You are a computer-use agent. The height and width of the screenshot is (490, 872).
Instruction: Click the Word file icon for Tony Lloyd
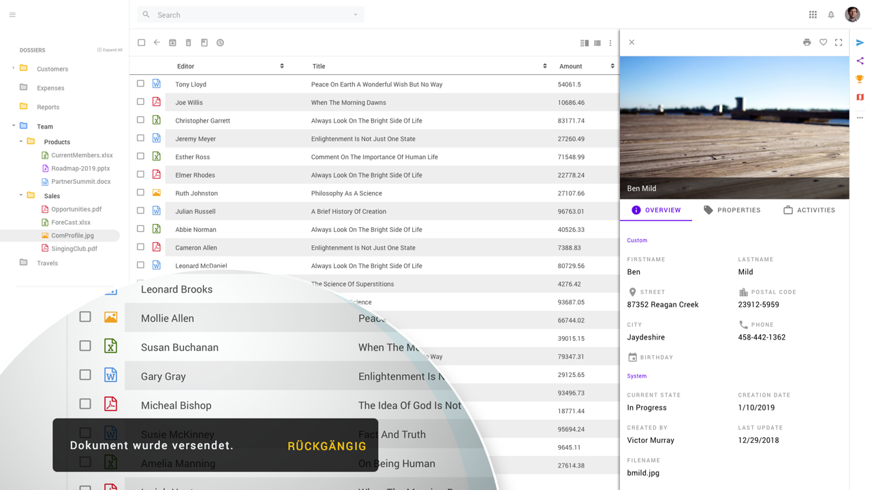pyautogui.click(x=157, y=84)
